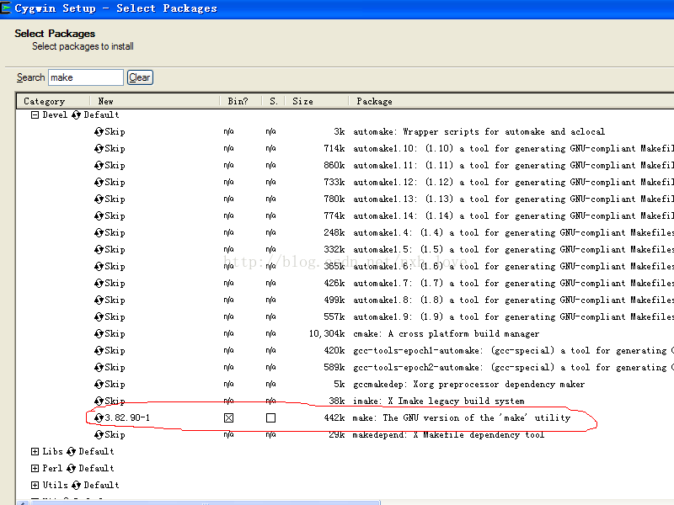This screenshot has width=674, height=505.
Task: Cycle the install action for automake1.5
Action: 99,249
